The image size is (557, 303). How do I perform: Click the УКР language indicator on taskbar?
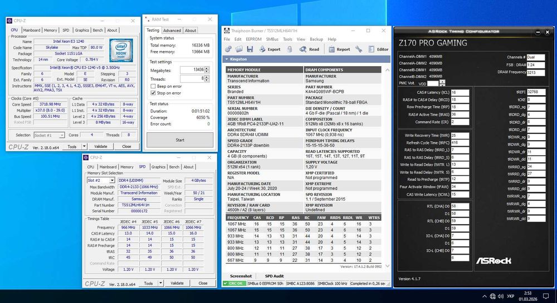[510, 296]
